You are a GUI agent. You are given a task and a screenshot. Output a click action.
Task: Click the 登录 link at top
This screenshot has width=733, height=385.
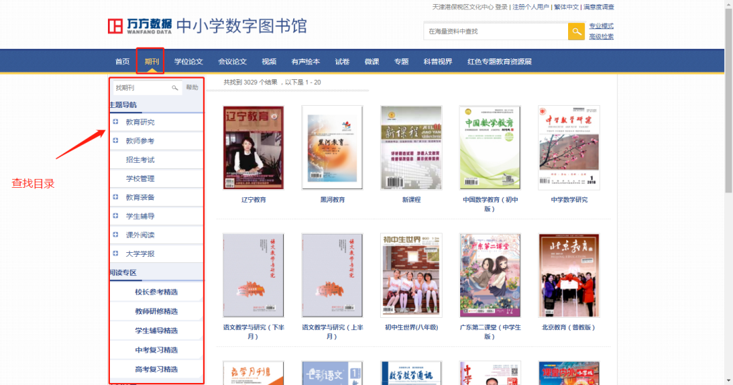coord(501,7)
